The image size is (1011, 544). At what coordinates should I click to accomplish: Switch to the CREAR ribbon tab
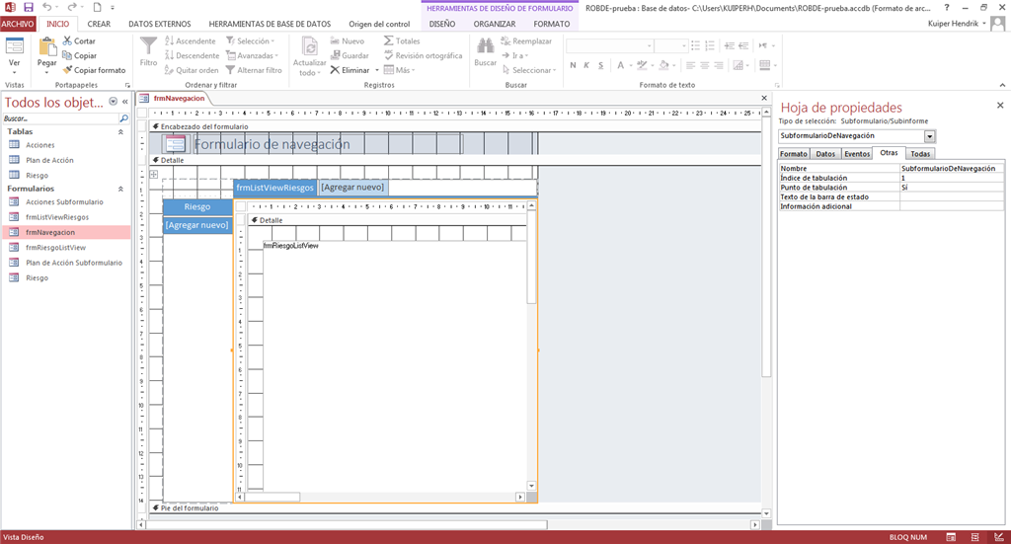click(x=99, y=24)
